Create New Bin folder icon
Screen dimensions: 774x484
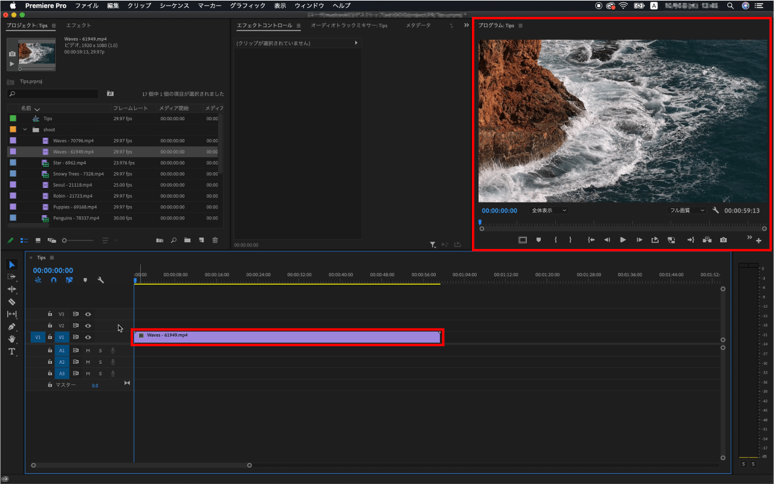point(187,240)
